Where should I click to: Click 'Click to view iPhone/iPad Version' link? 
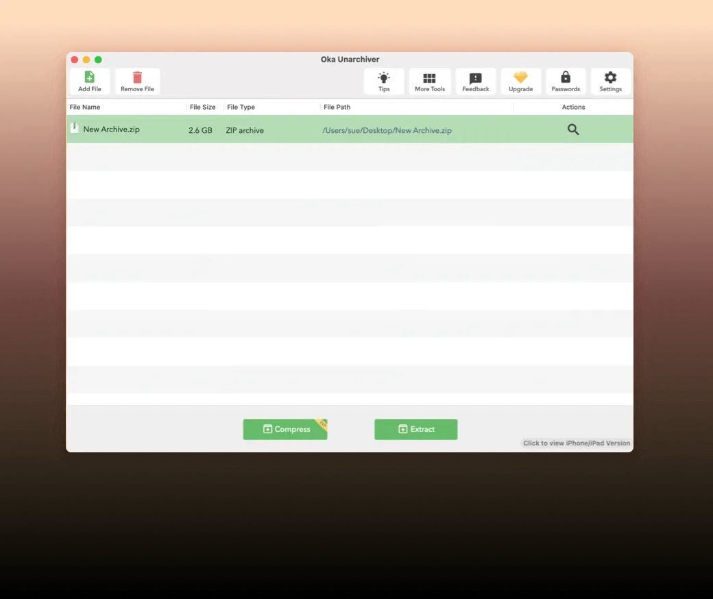pos(576,443)
